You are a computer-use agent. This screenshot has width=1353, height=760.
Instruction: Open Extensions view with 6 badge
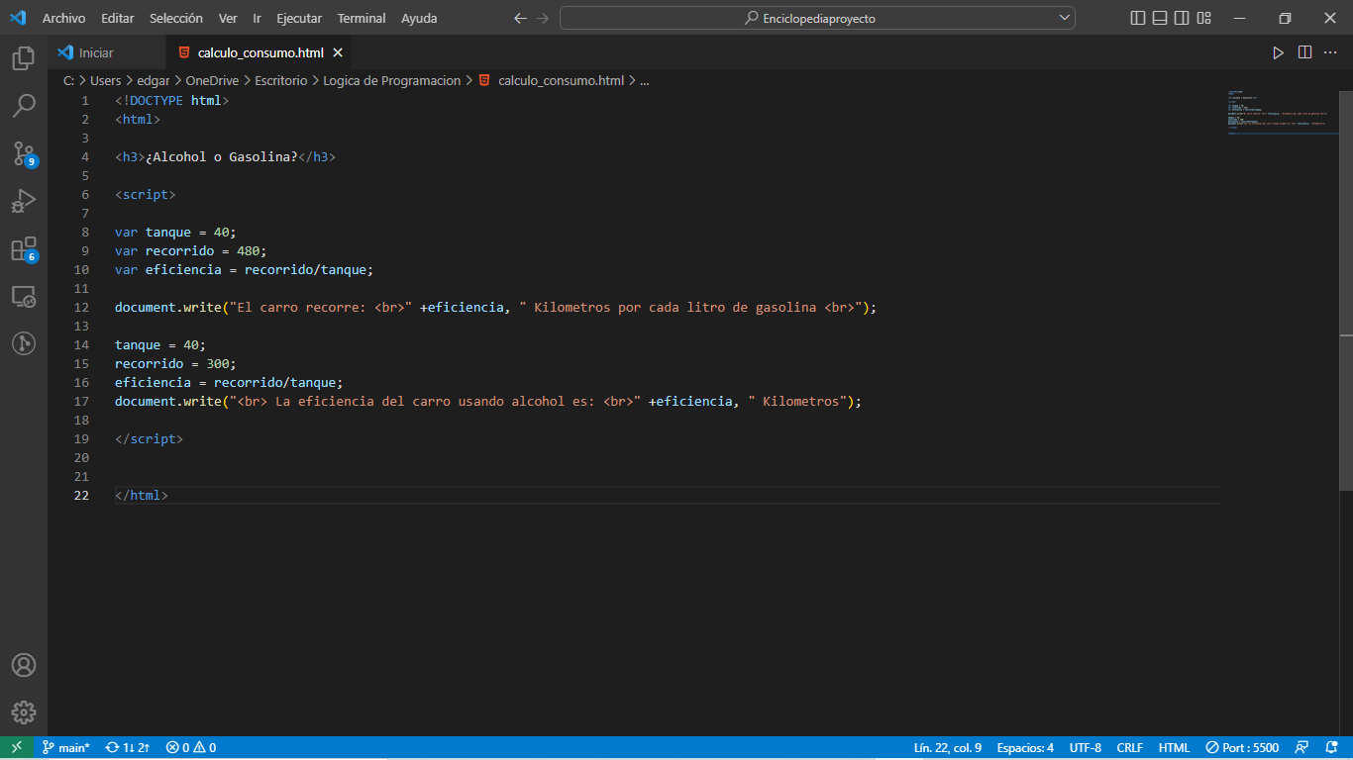[24, 248]
